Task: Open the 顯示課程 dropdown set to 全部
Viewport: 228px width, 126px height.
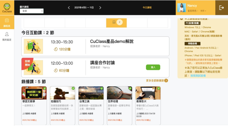Action: coord(32,11)
